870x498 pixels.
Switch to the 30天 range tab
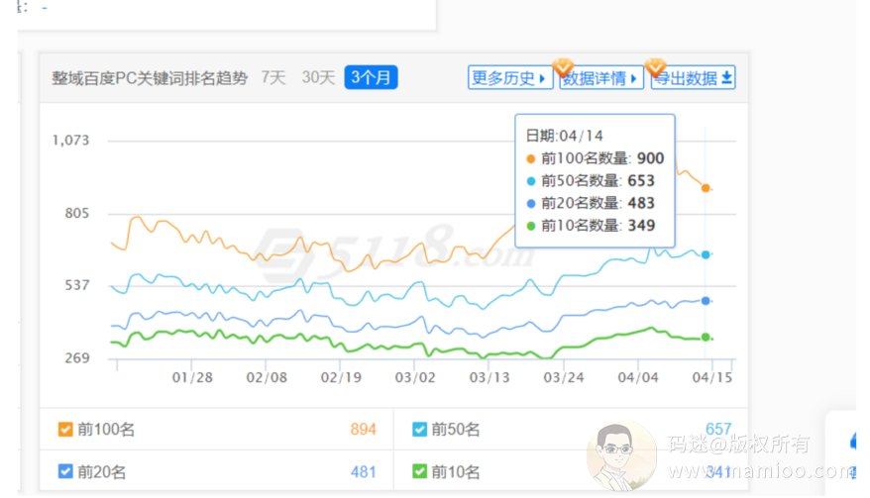point(318,78)
